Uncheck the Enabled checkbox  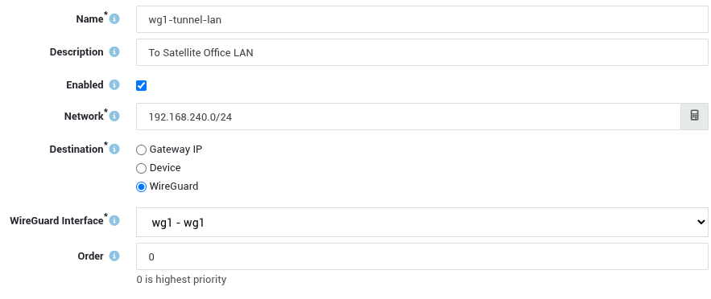tap(142, 85)
